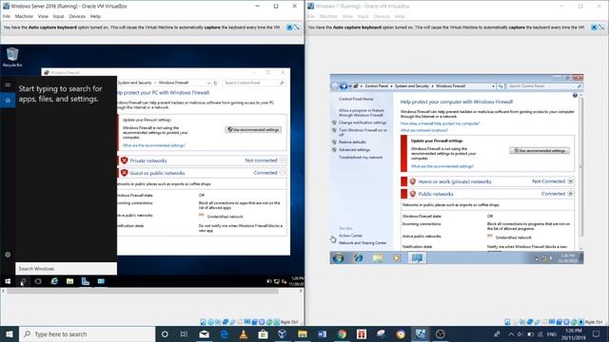Dismiss auto capture keyboard notice in Server 2016 window

coord(289,28)
